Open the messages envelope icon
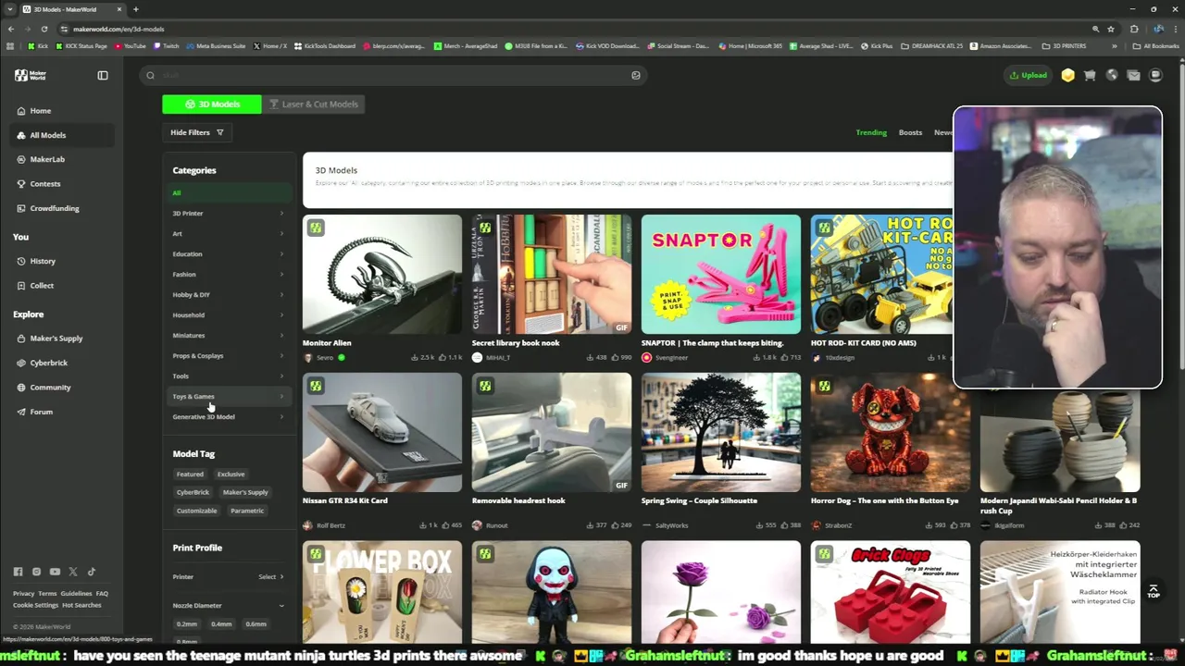The width and height of the screenshot is (1185, 666). click(x=1133, y=76)
